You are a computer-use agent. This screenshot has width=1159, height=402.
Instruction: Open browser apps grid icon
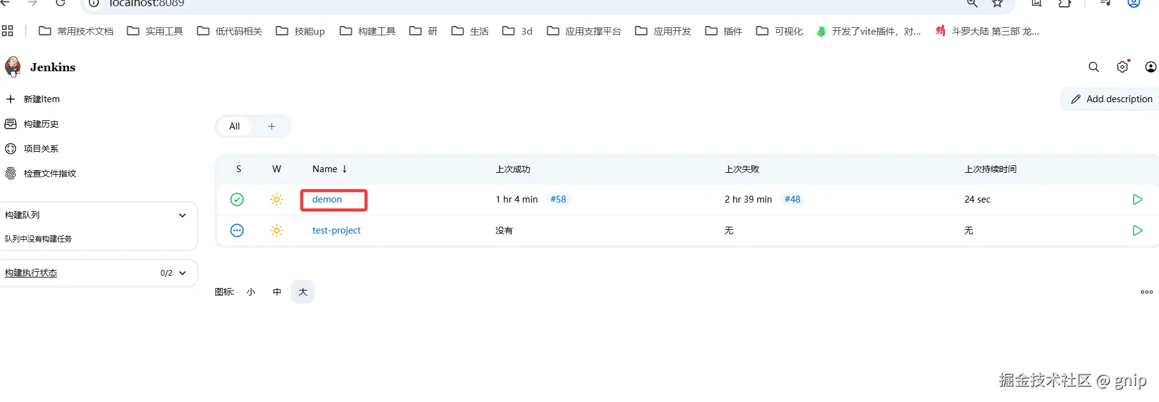tap(7, 31)
